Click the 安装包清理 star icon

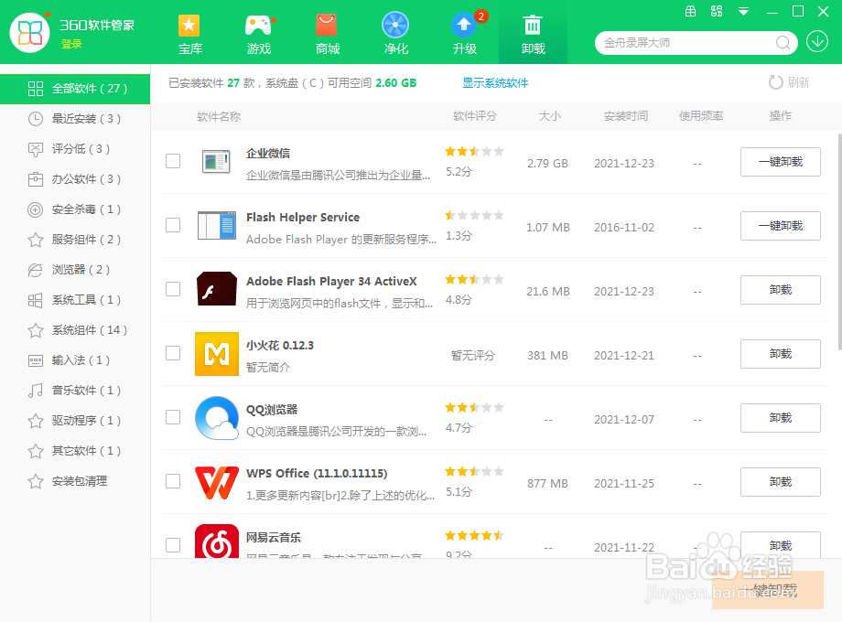tap(36, 481)
